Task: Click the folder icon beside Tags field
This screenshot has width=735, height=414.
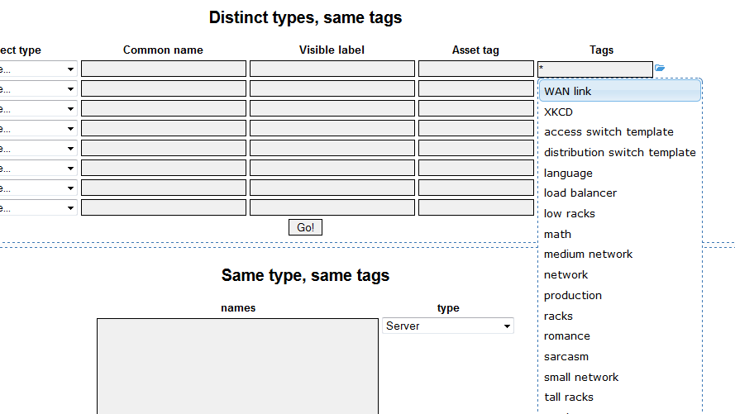Action: [x=660, y=69]
